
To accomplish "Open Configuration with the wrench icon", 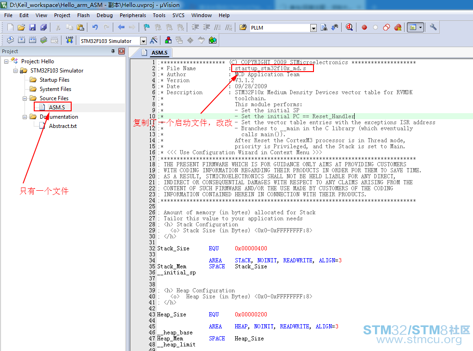I will point(433,27).
